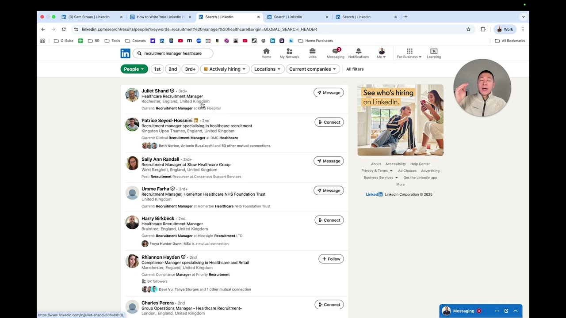This screenshot has width=566, height=318.
Task: Expand Messaging panel with up chevron
Action: [516, 311]
